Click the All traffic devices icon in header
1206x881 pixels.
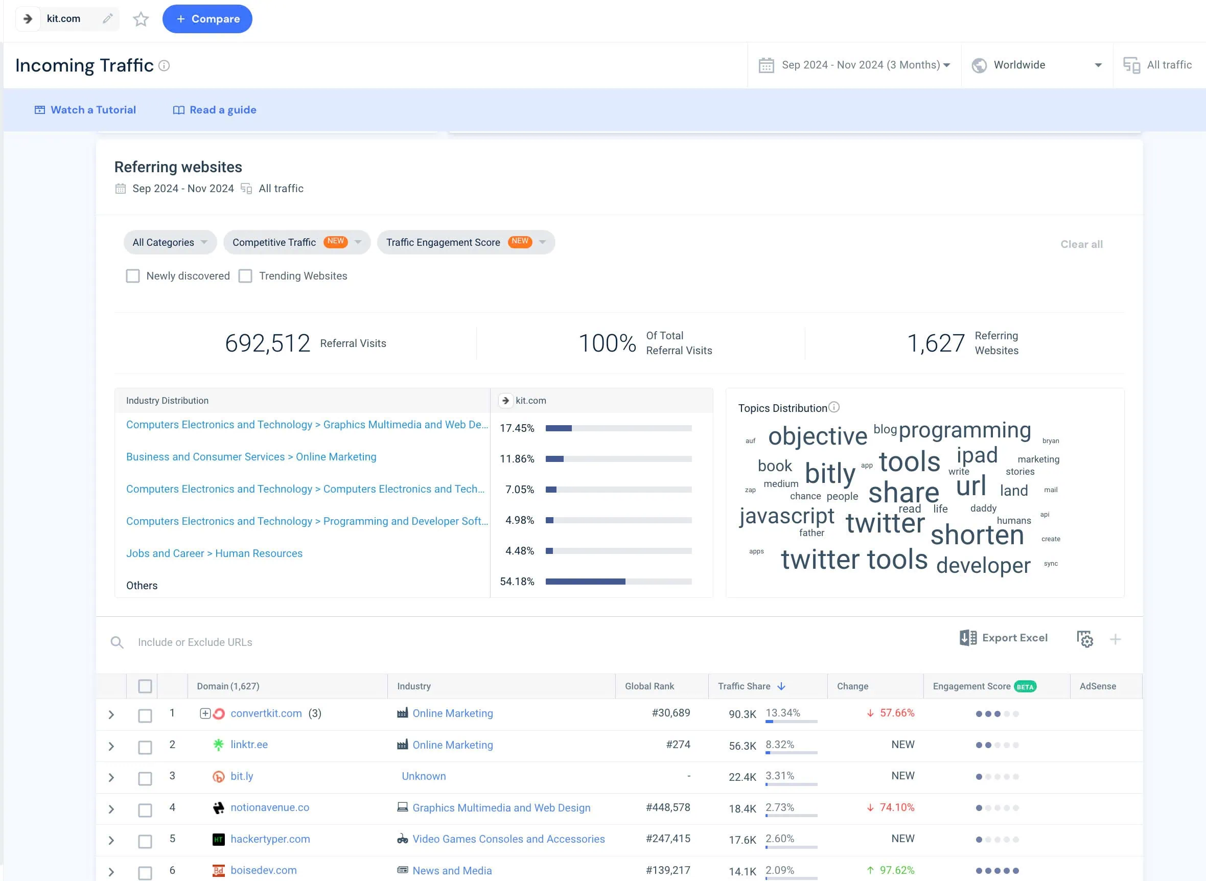[x=1131, y=65]
